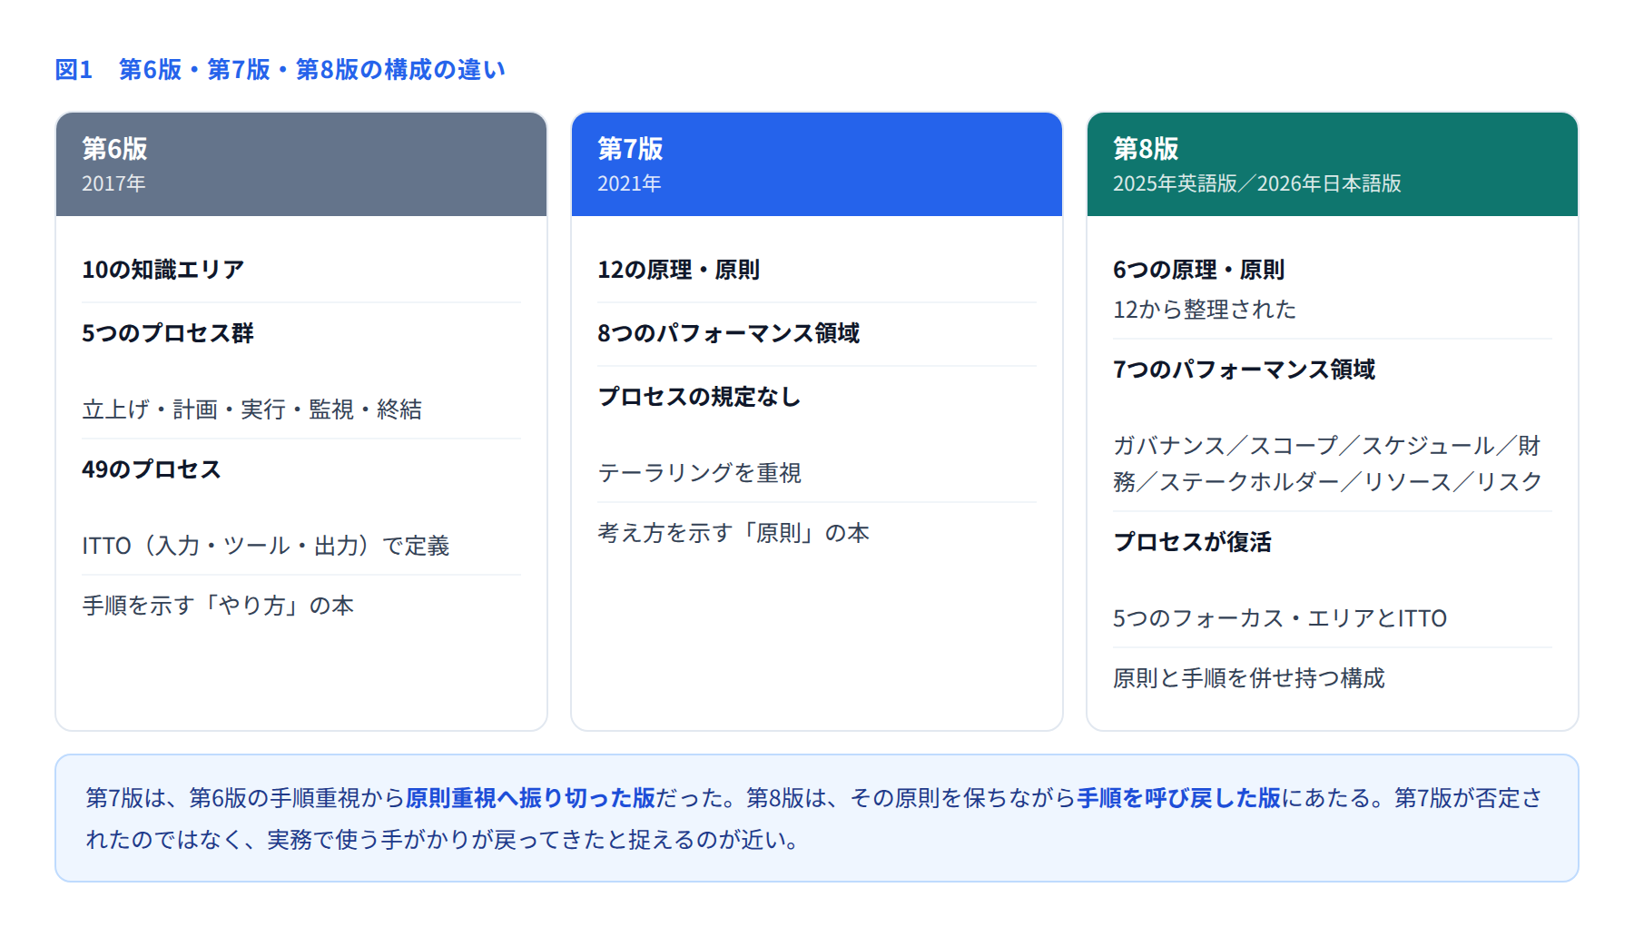This screenshot has height=937, width=1634.
Task: Select the 第7版 card header
Action: click(x=817, y=164)
